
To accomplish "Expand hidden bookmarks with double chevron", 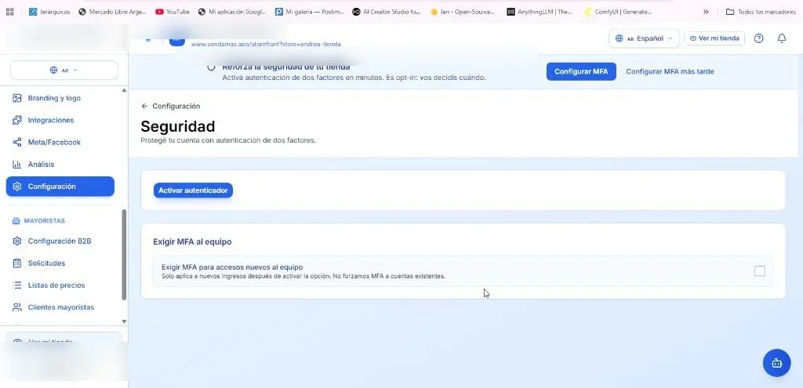I will pos(706,12).
